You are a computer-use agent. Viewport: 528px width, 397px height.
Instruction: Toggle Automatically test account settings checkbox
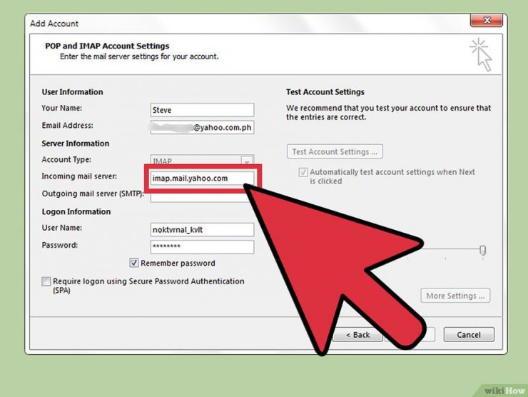pos(303,173)
